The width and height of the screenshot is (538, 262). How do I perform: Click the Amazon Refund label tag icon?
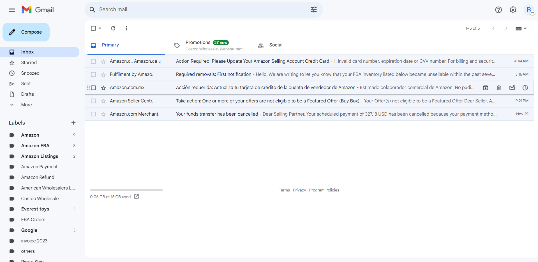pyautogui.click(x=12, y=177)
